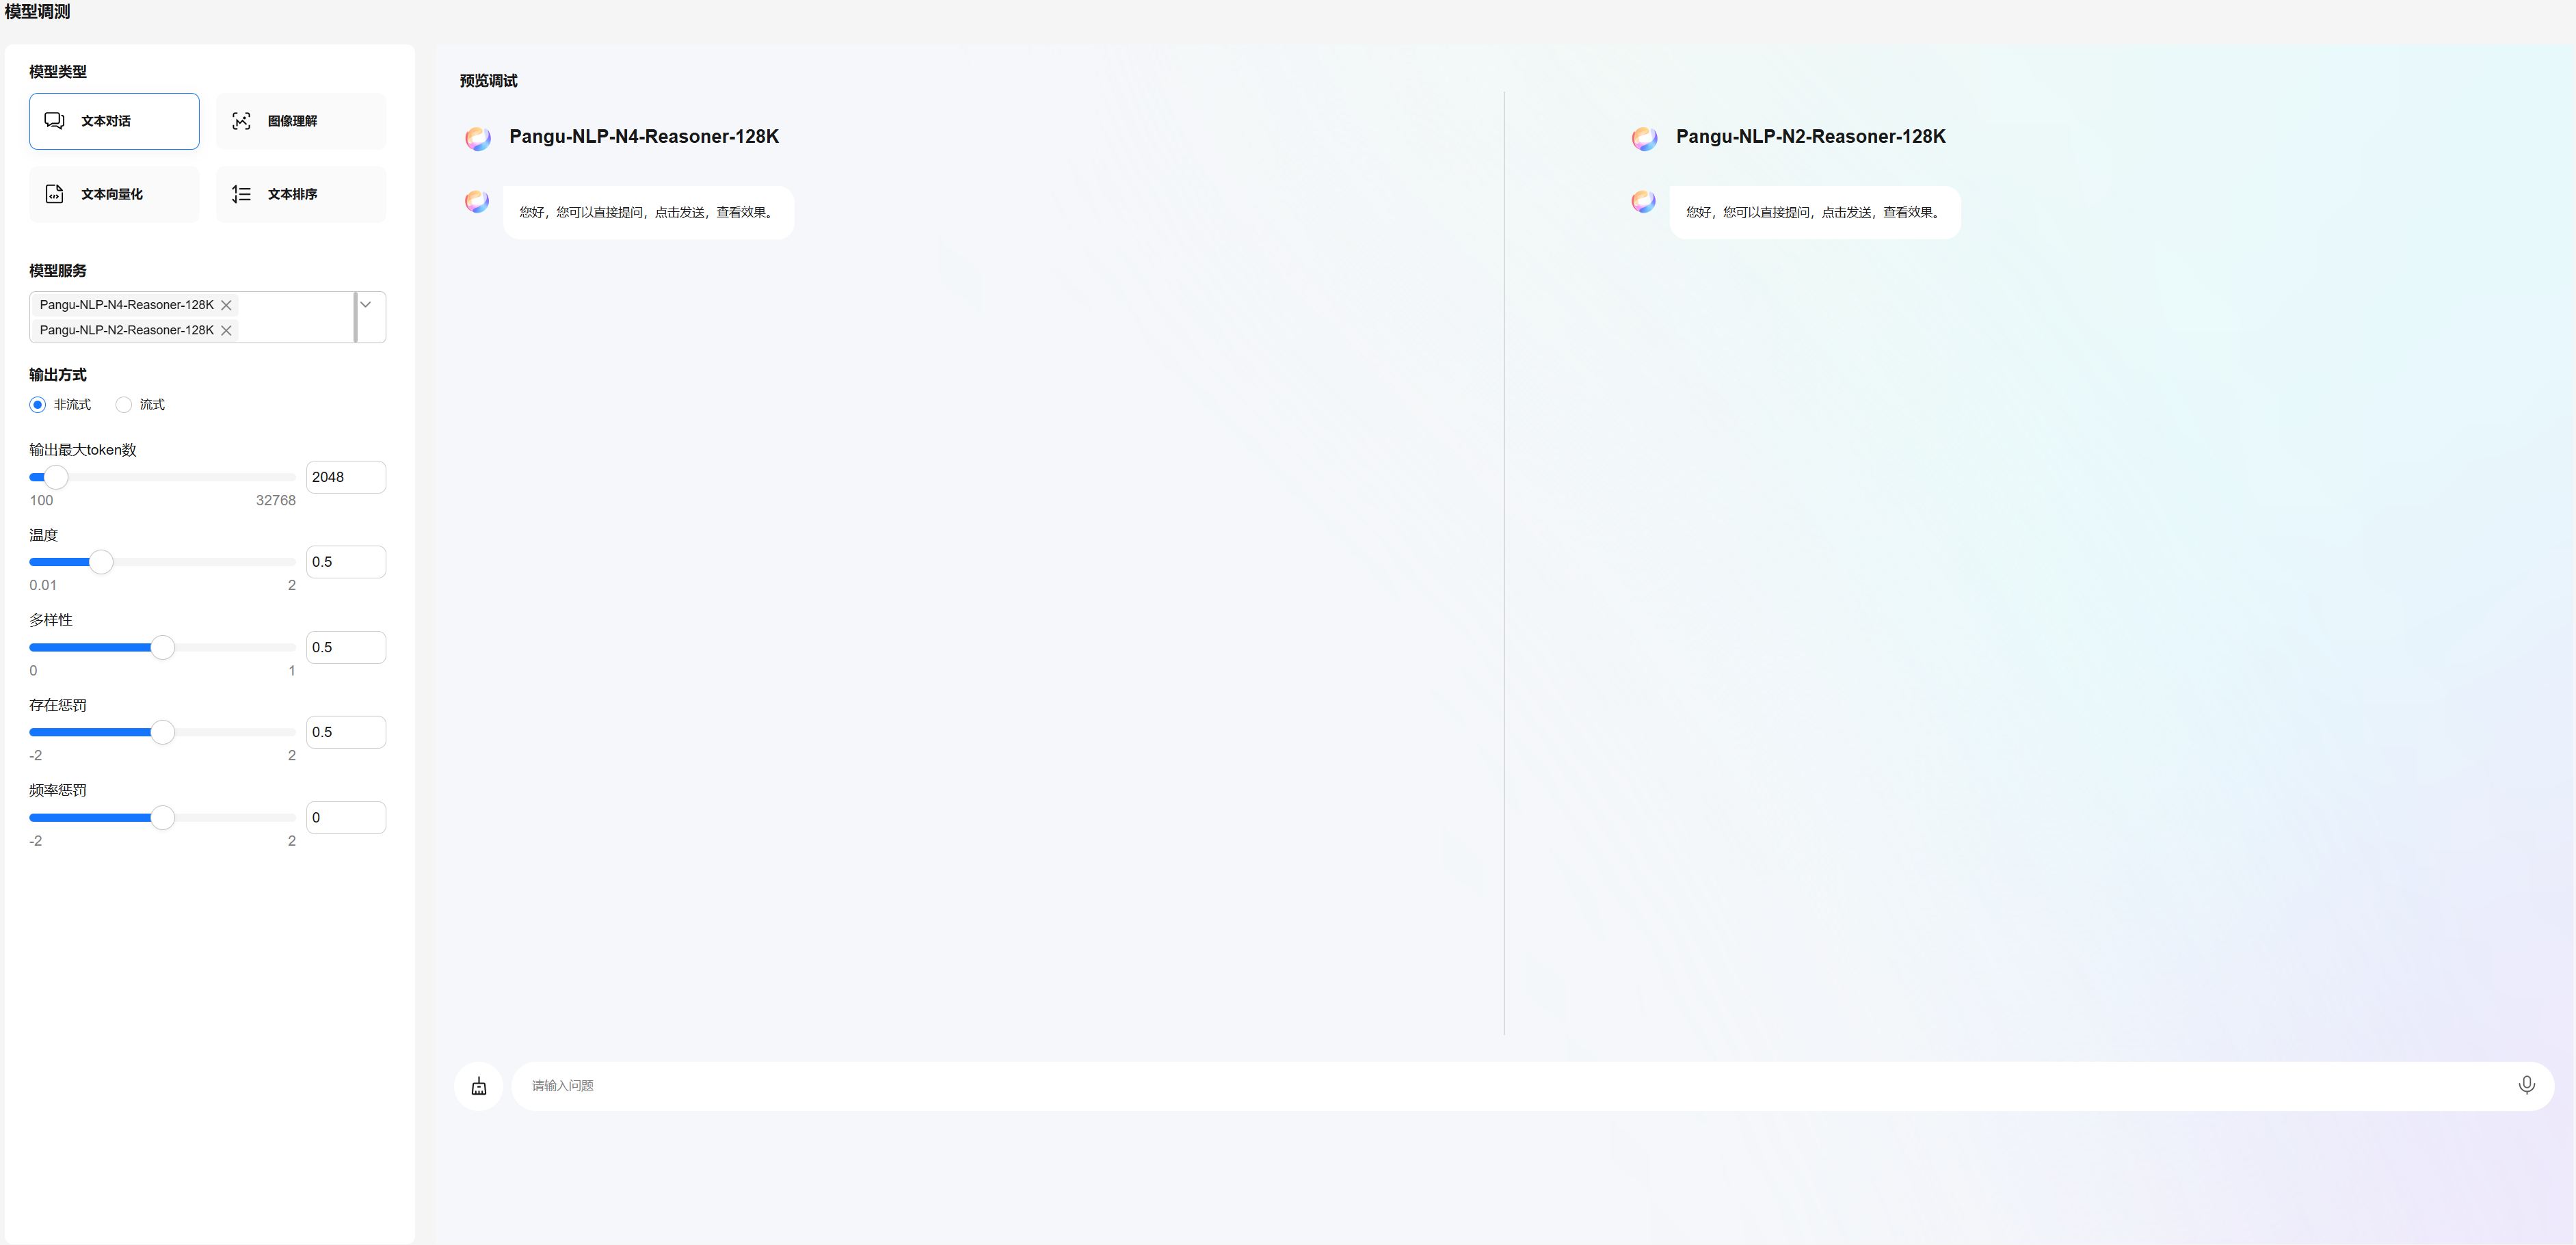Click the 模型调测 page title
Viewport: 2576px width, 1245px height.
click(x=38, y=12)
